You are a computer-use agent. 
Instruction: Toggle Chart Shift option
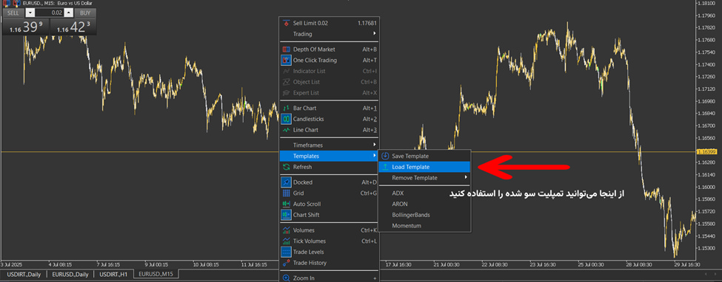[x=330, y=215]
